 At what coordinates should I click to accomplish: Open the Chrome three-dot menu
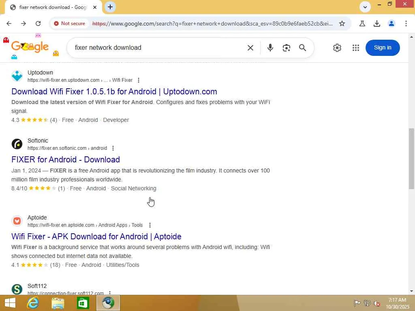406,23
